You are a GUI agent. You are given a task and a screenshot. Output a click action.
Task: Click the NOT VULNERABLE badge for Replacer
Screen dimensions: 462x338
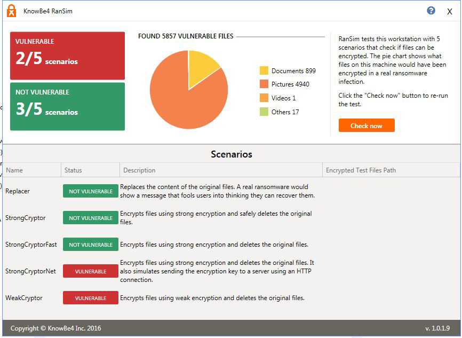[90, 191]
